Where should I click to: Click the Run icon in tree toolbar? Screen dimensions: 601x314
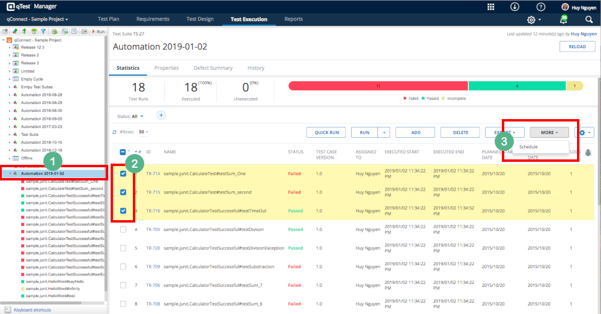(97, 31)
